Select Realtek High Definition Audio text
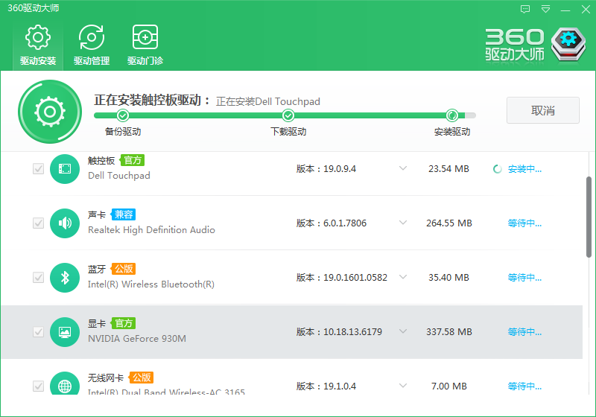Image resolution: width=596 pixels, height=417 pixels. click(151, 230)
